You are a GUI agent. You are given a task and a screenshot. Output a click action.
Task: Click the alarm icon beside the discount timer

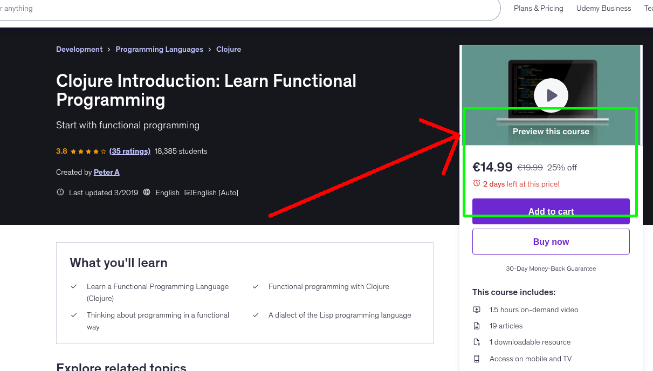(477, 183)
